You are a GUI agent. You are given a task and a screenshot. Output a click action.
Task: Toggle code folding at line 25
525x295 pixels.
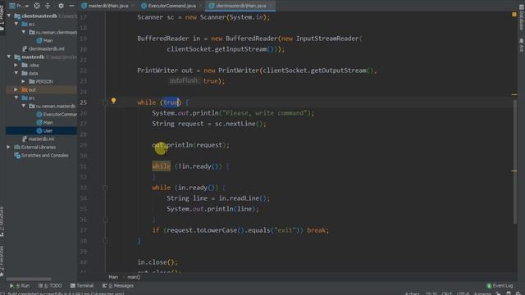point(105,102)
